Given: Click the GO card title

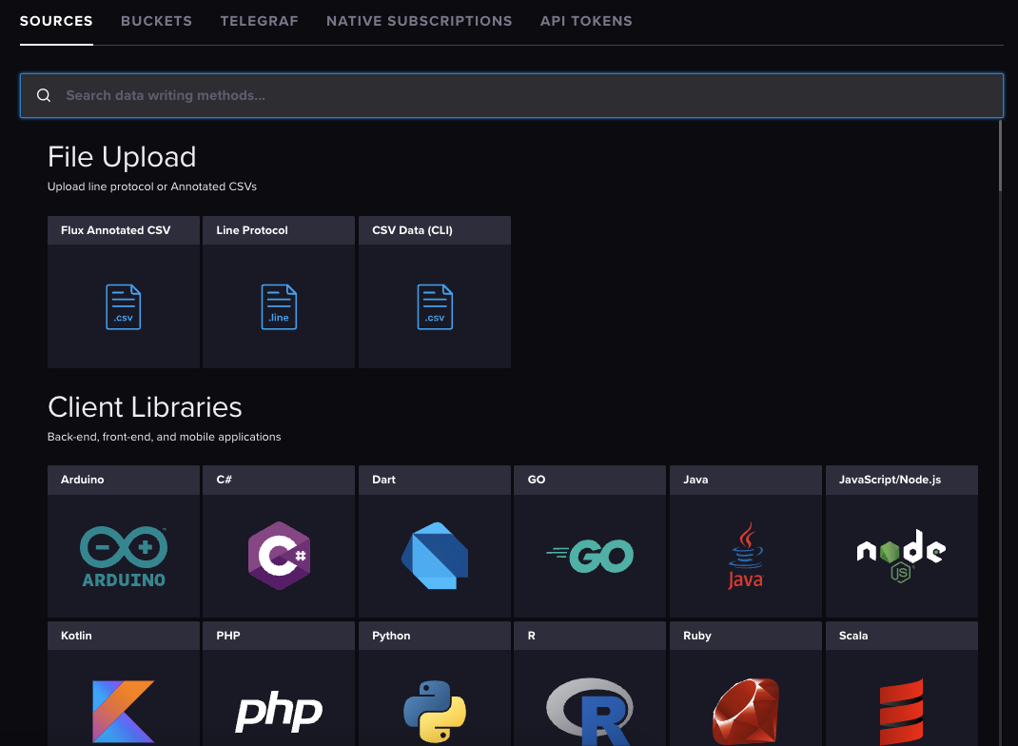Looking at the screenshot, I should tap(537, 480).
